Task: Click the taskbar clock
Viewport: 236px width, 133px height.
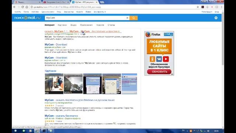Action: (x=216, y=131)
